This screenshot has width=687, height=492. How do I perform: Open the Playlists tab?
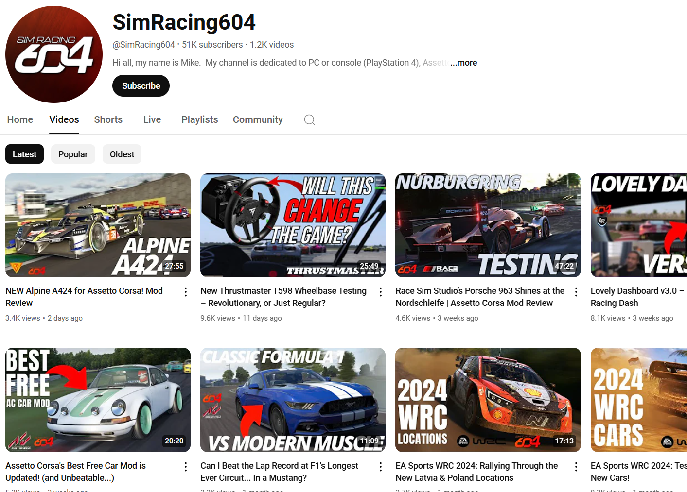(x=200, y=119)
